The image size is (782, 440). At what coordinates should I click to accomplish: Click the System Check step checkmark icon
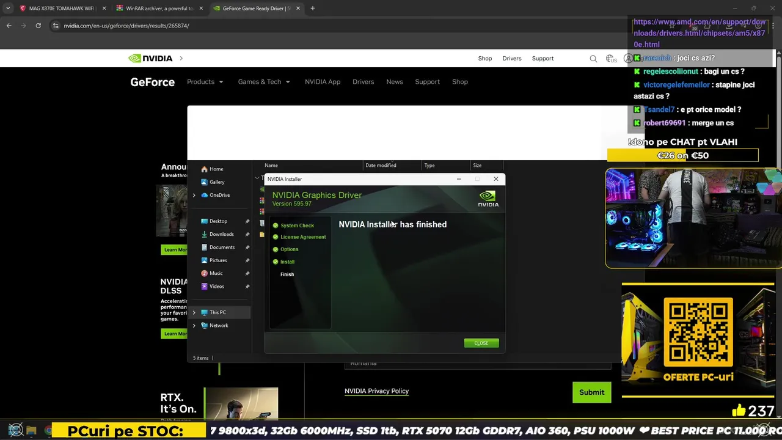(276, 226)
